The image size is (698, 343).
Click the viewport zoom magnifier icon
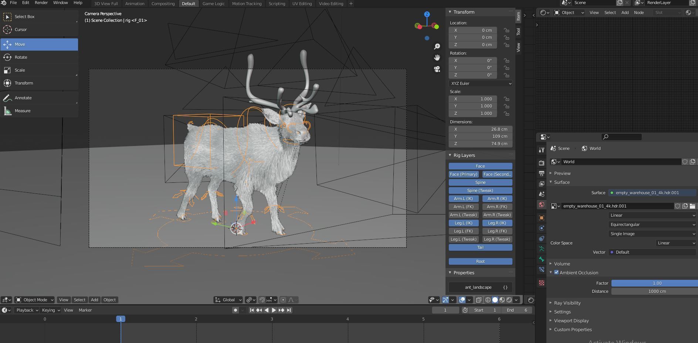pyautogui.click(x=437, y=47)
